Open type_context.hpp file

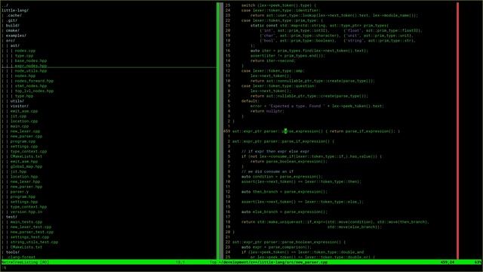click(x=29, y=207)
